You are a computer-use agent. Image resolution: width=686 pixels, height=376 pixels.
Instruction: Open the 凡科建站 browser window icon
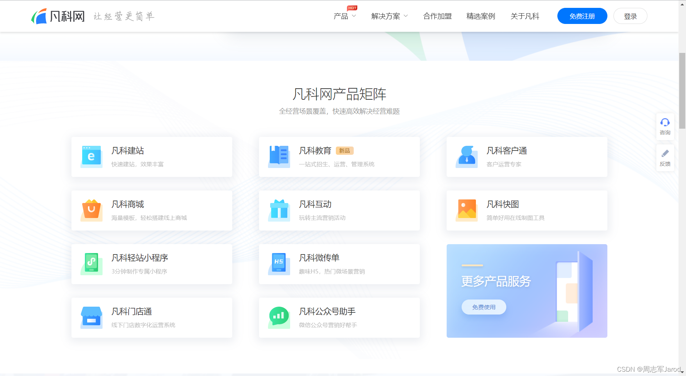pos(91,156)
